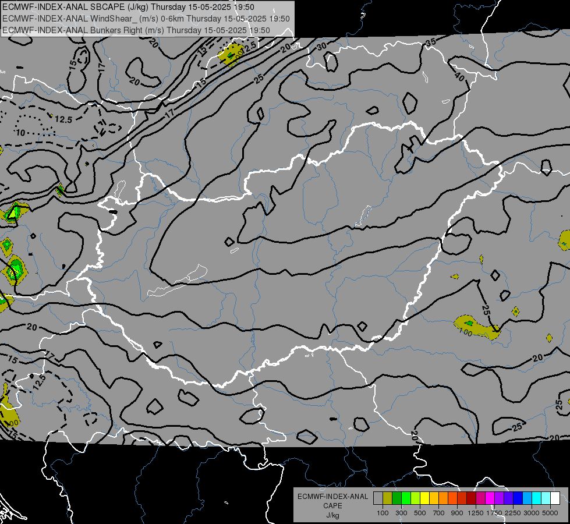Click the orange swatch right of 700

coord(444,498)
